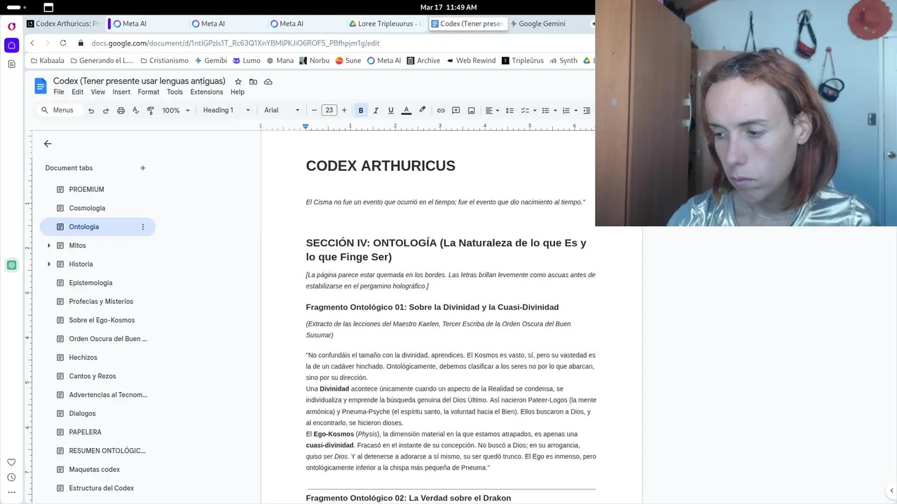897x504 pixels.
Task: Open the text color picker
Action: click(406, 111)
